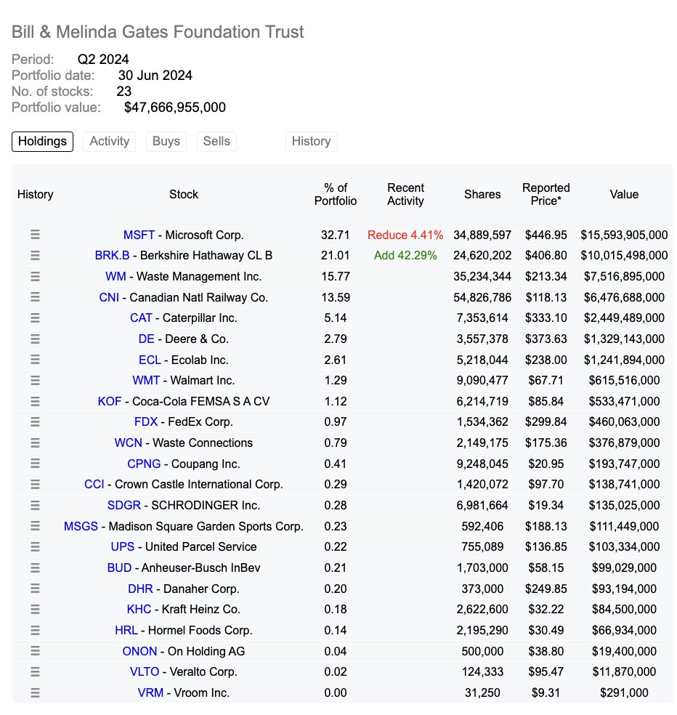Open the KHC ticker link
This screenshot has width=677, height=715.
coord(139,609)
